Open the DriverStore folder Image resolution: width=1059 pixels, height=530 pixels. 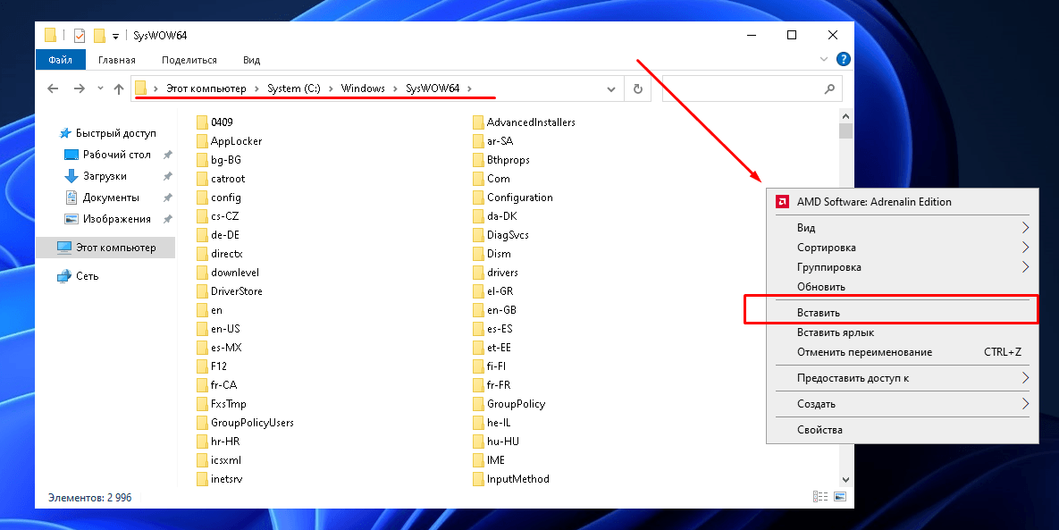click(x=236, y=291)
